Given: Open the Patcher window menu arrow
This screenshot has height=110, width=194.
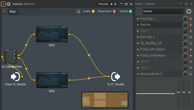Looking at the screenshot, I should tap(3, 4).
